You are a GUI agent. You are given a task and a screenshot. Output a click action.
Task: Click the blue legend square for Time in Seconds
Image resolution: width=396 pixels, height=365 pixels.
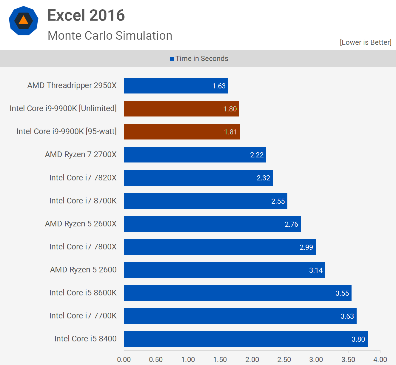[172, 59]
